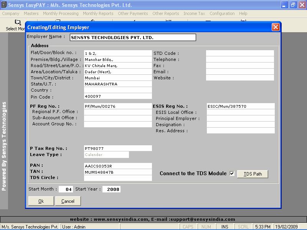This screenshot has width=307, height=230.
Task: Open the Income Tax menu
Action: coord(194,13)
